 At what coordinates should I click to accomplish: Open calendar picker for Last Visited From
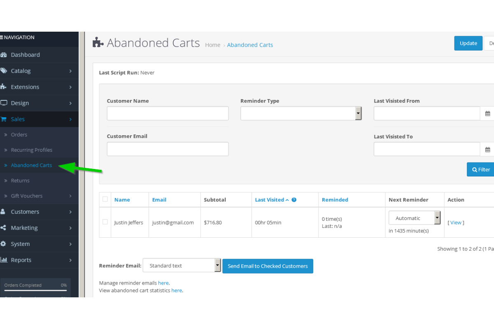pos(487,114)
